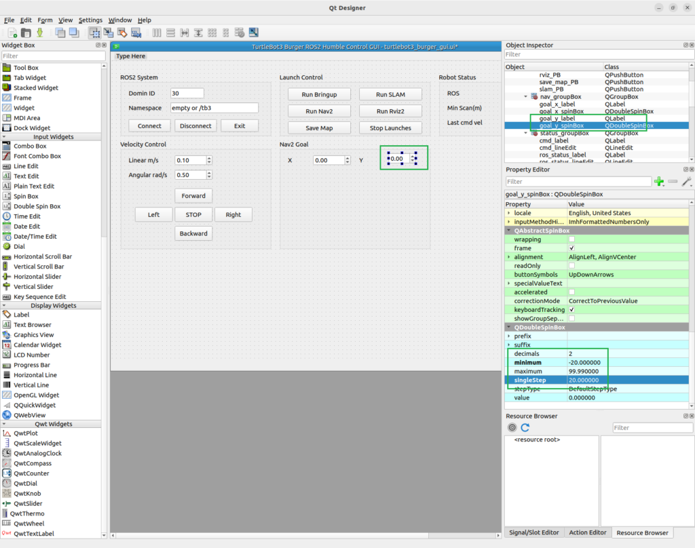695x548 pixels.
Task: Collapse the QAbstractSpinBox property group
Action: coord(509,231)
